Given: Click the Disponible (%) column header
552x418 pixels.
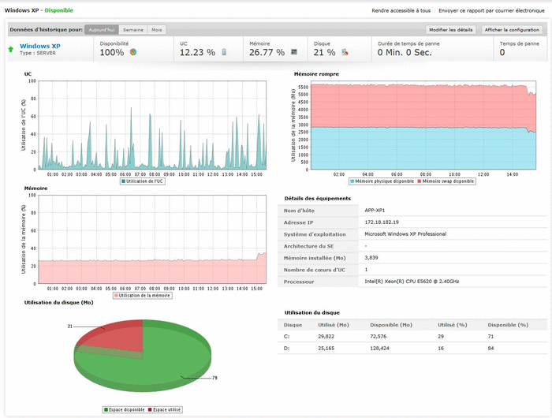Looking at the screenshot, I should (x=508, y=325).
